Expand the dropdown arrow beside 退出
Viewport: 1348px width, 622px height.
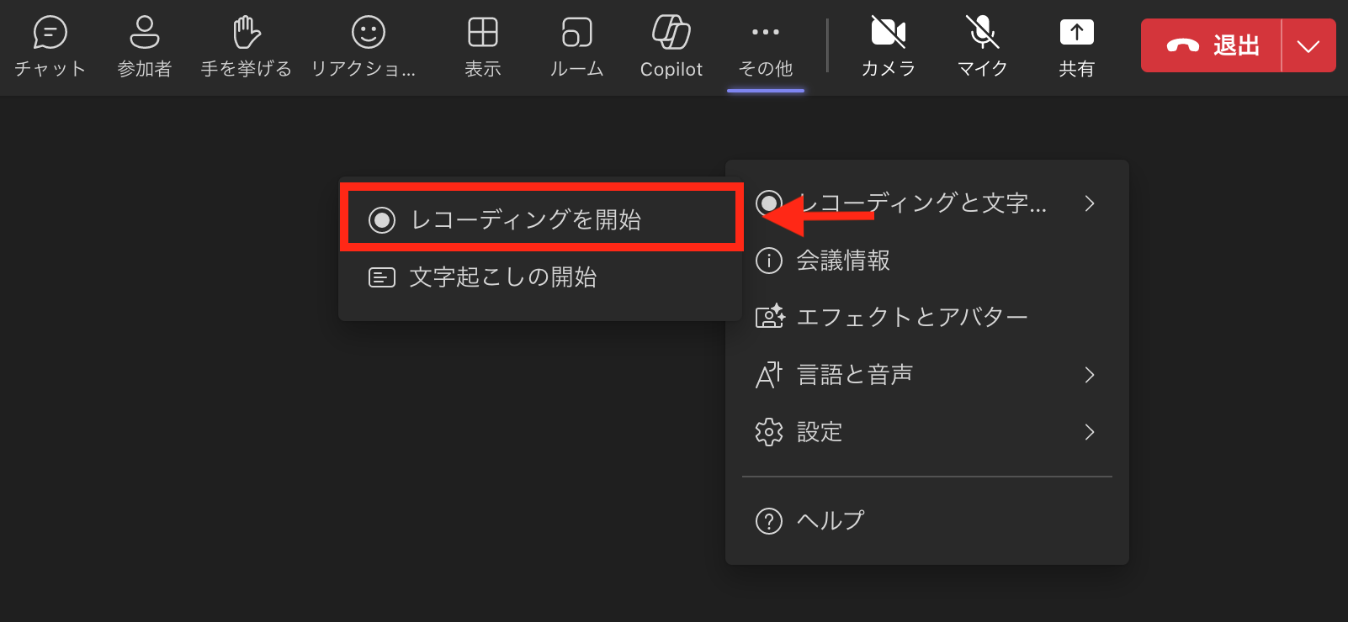[x=1308, y=45]
